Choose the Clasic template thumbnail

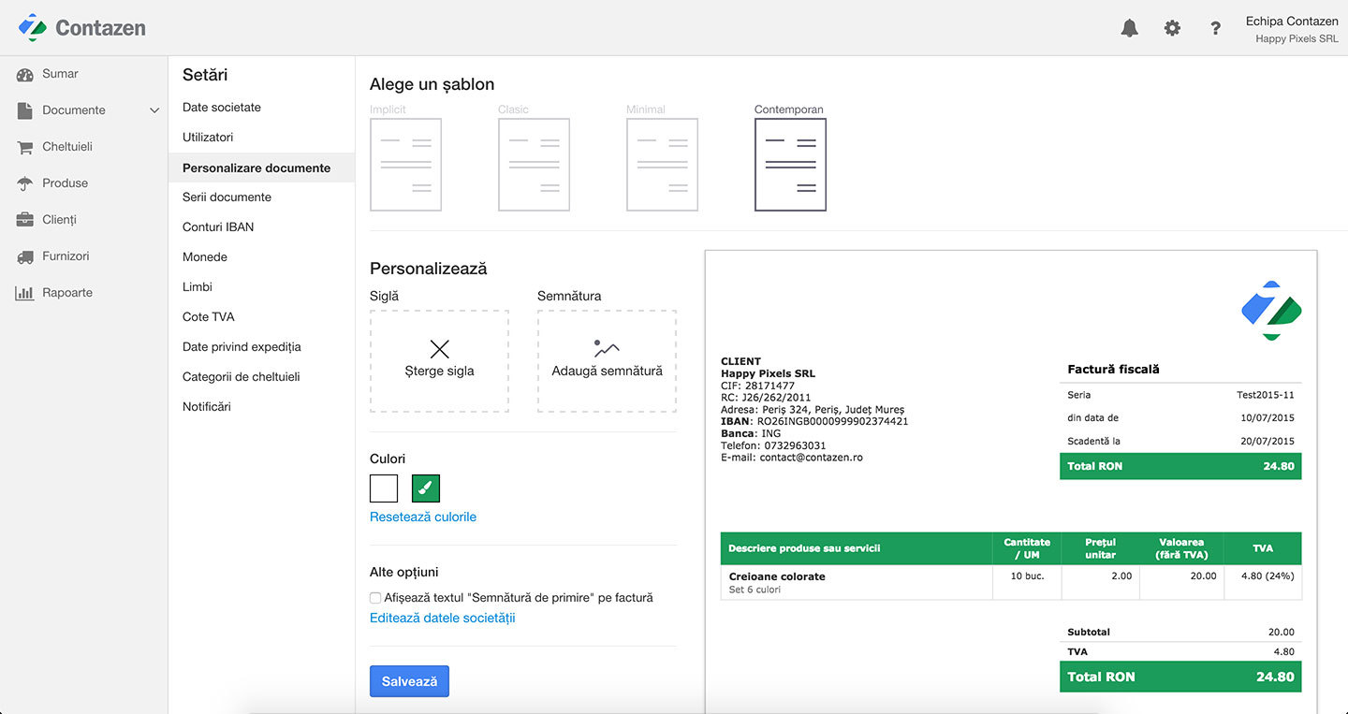click(x=534, y=165)
